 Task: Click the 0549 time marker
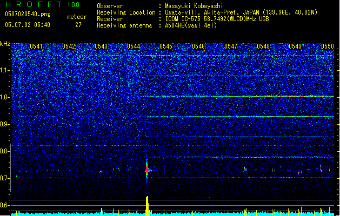[295, 46]
